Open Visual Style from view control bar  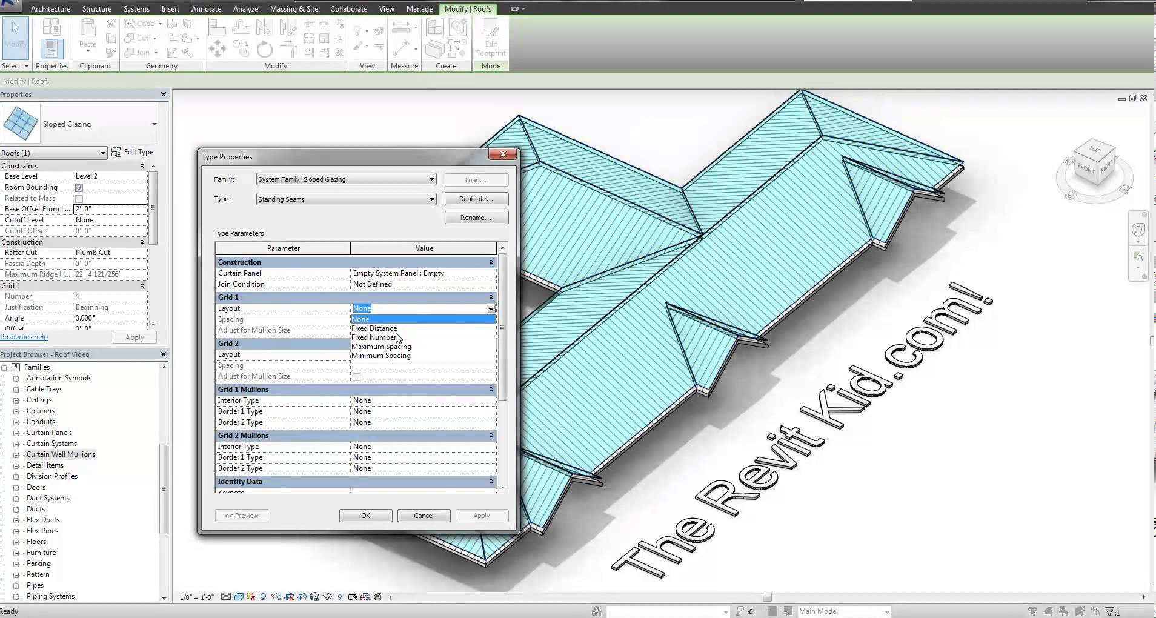(239, 597)
